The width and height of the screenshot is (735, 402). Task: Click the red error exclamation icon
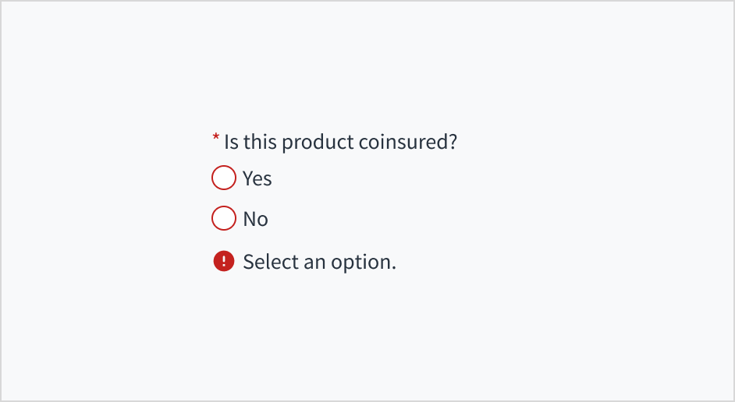coord(224,262)
